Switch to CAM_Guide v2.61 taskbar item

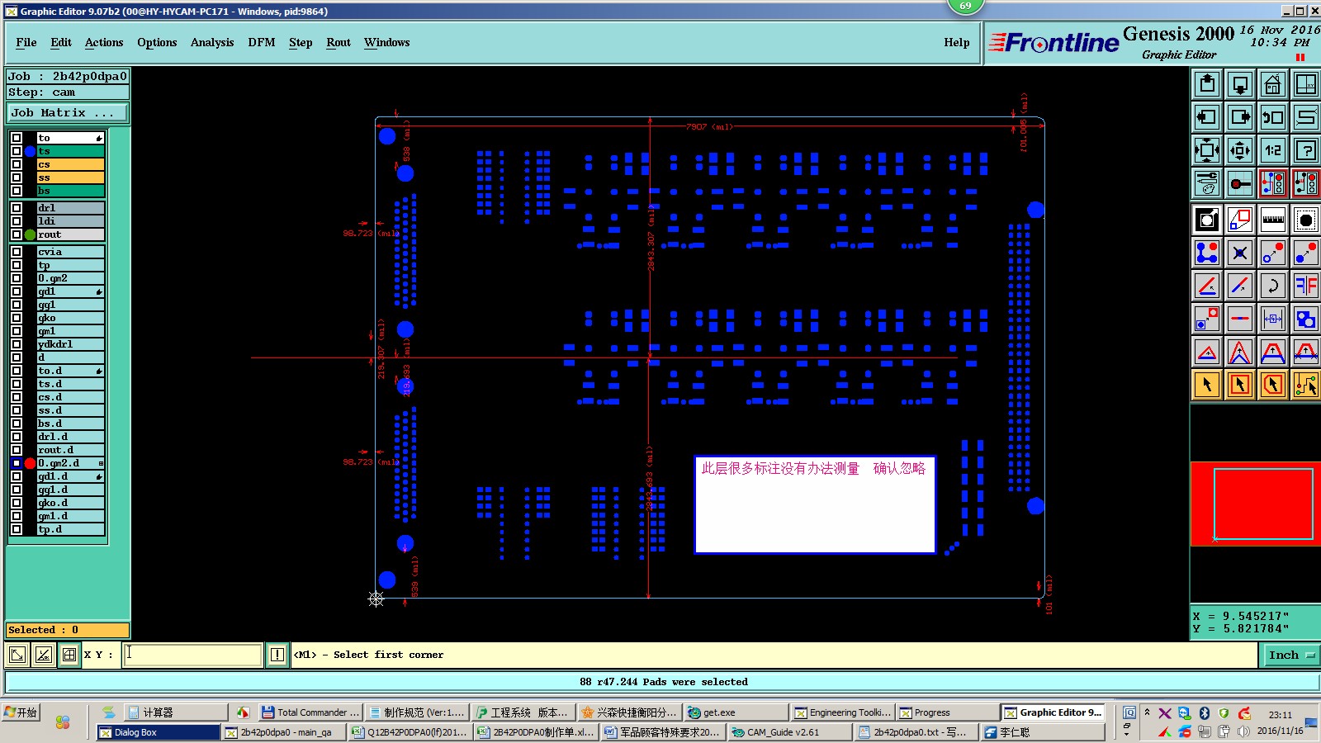coord(790,732)
